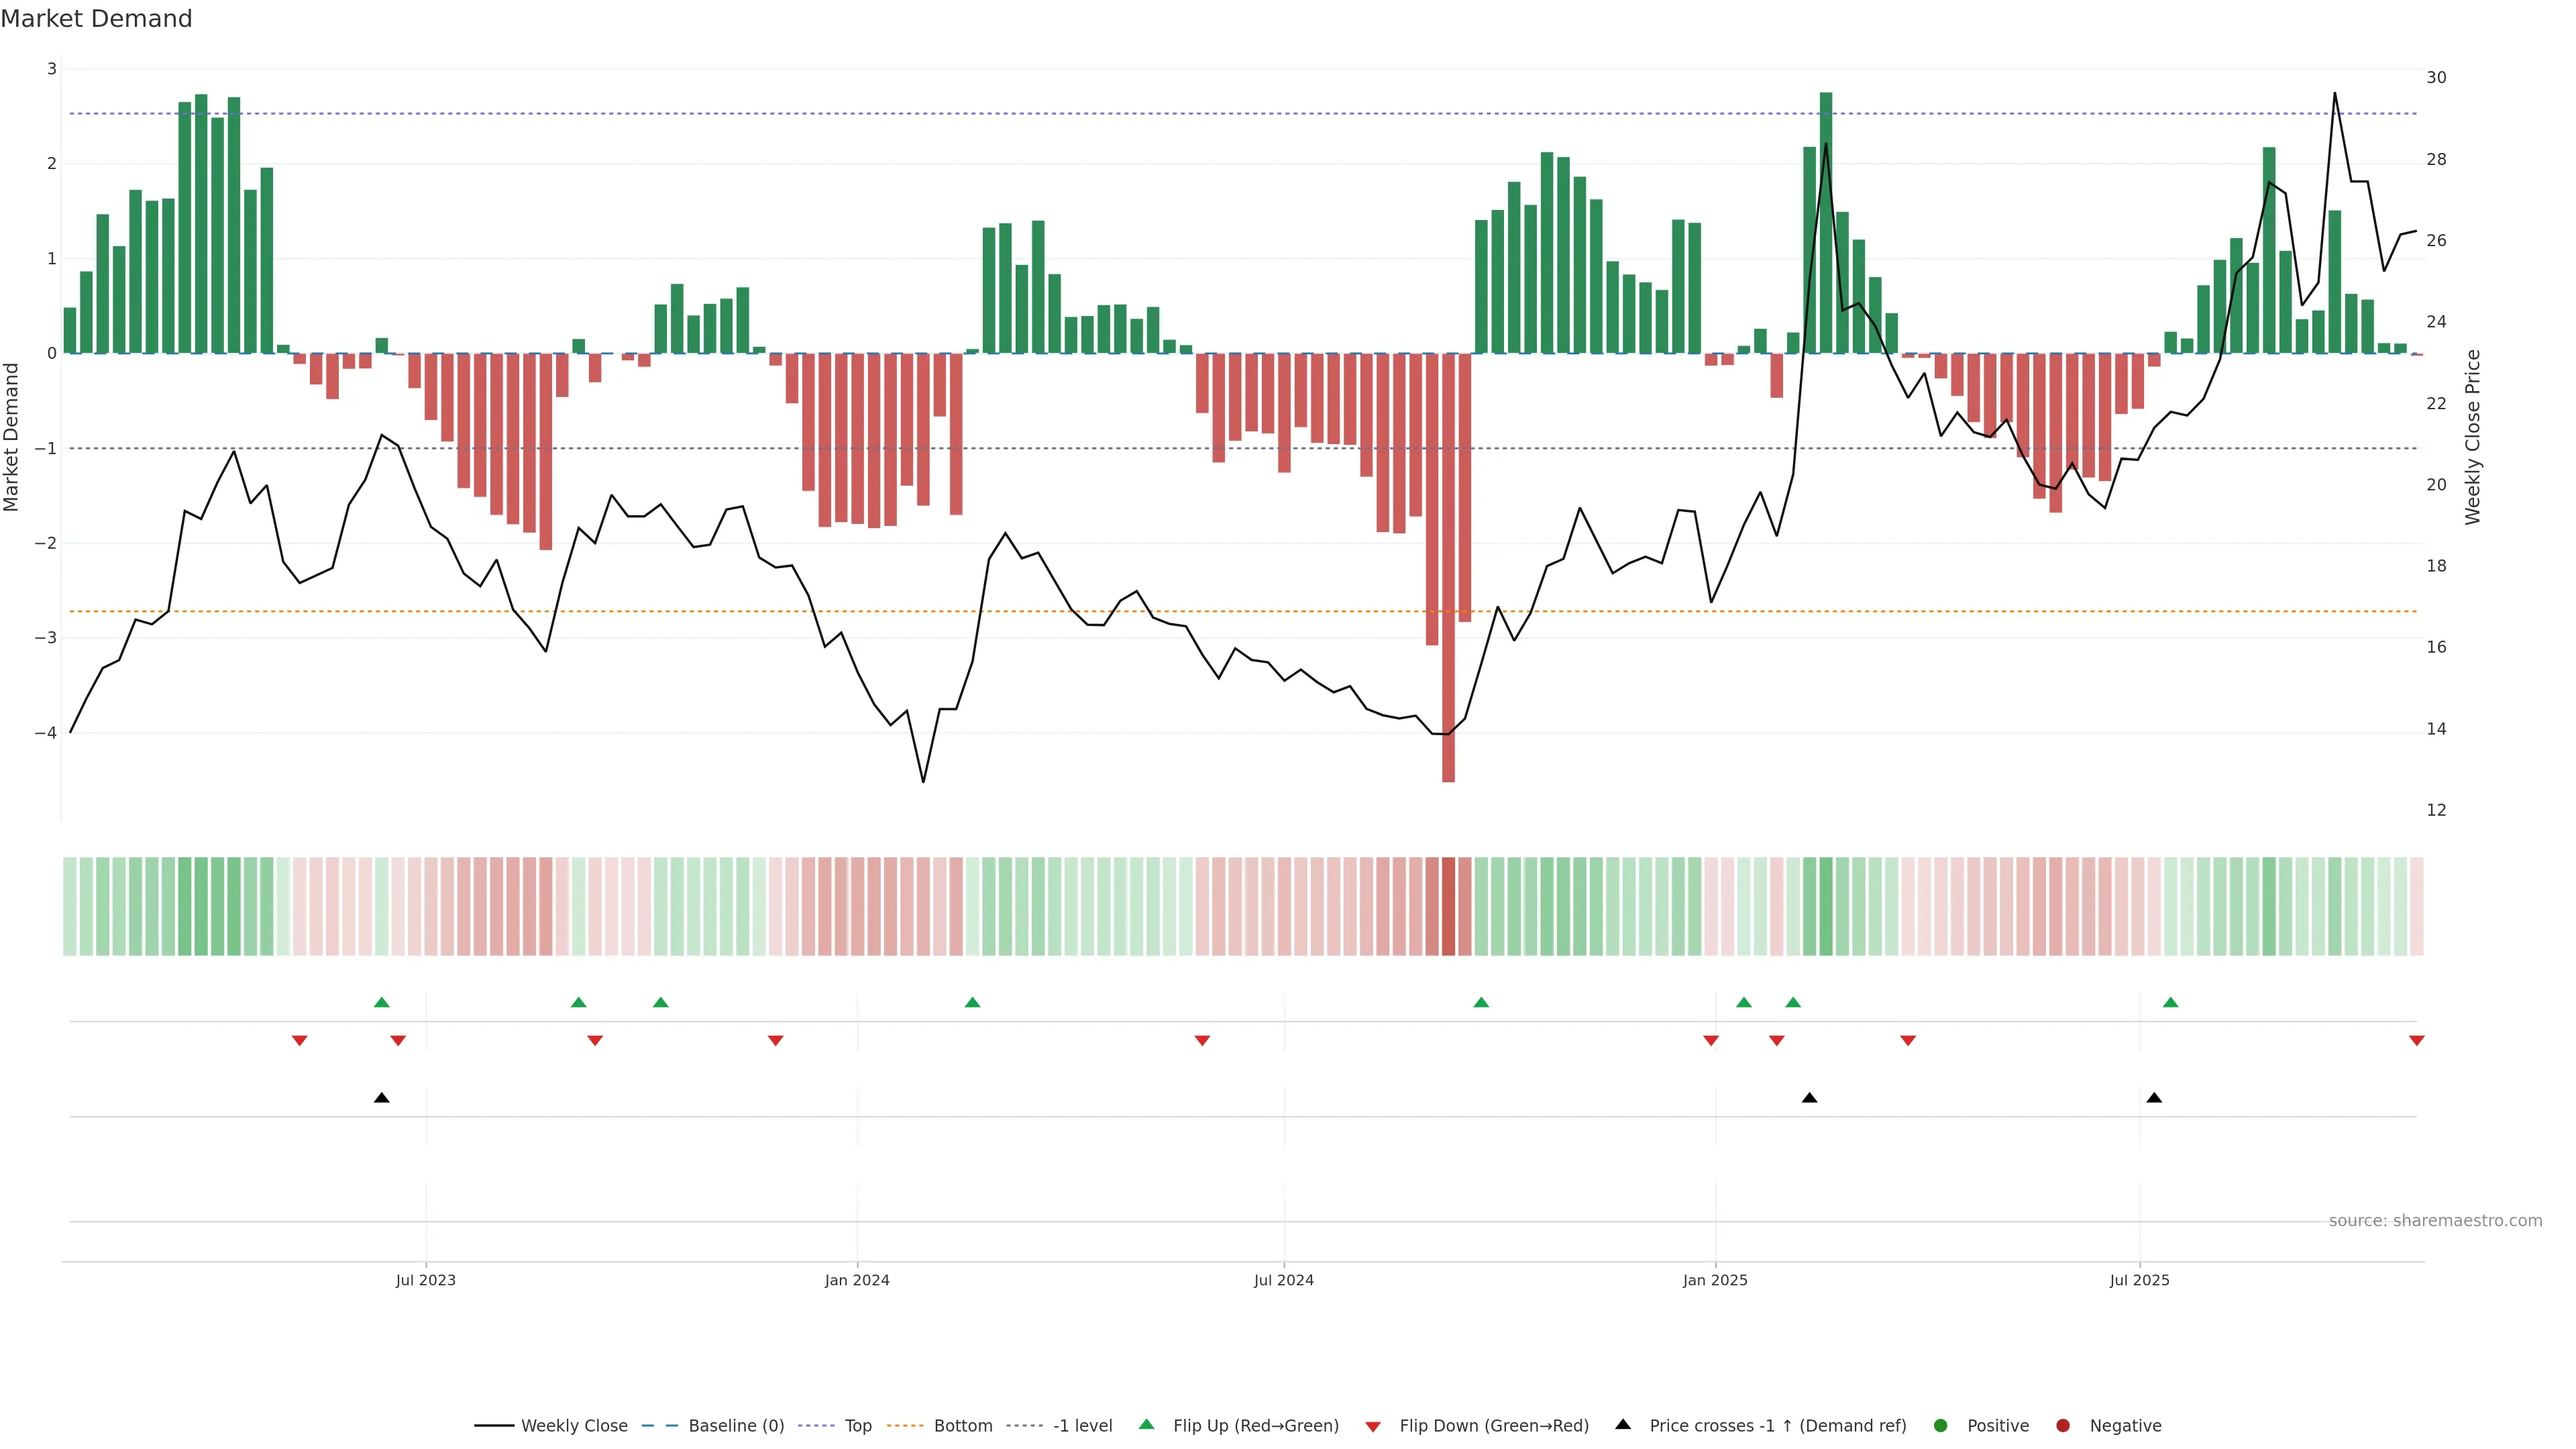
Task: Click the black Price crosses -1 legend triangle
Action: click(1623, 1425)
